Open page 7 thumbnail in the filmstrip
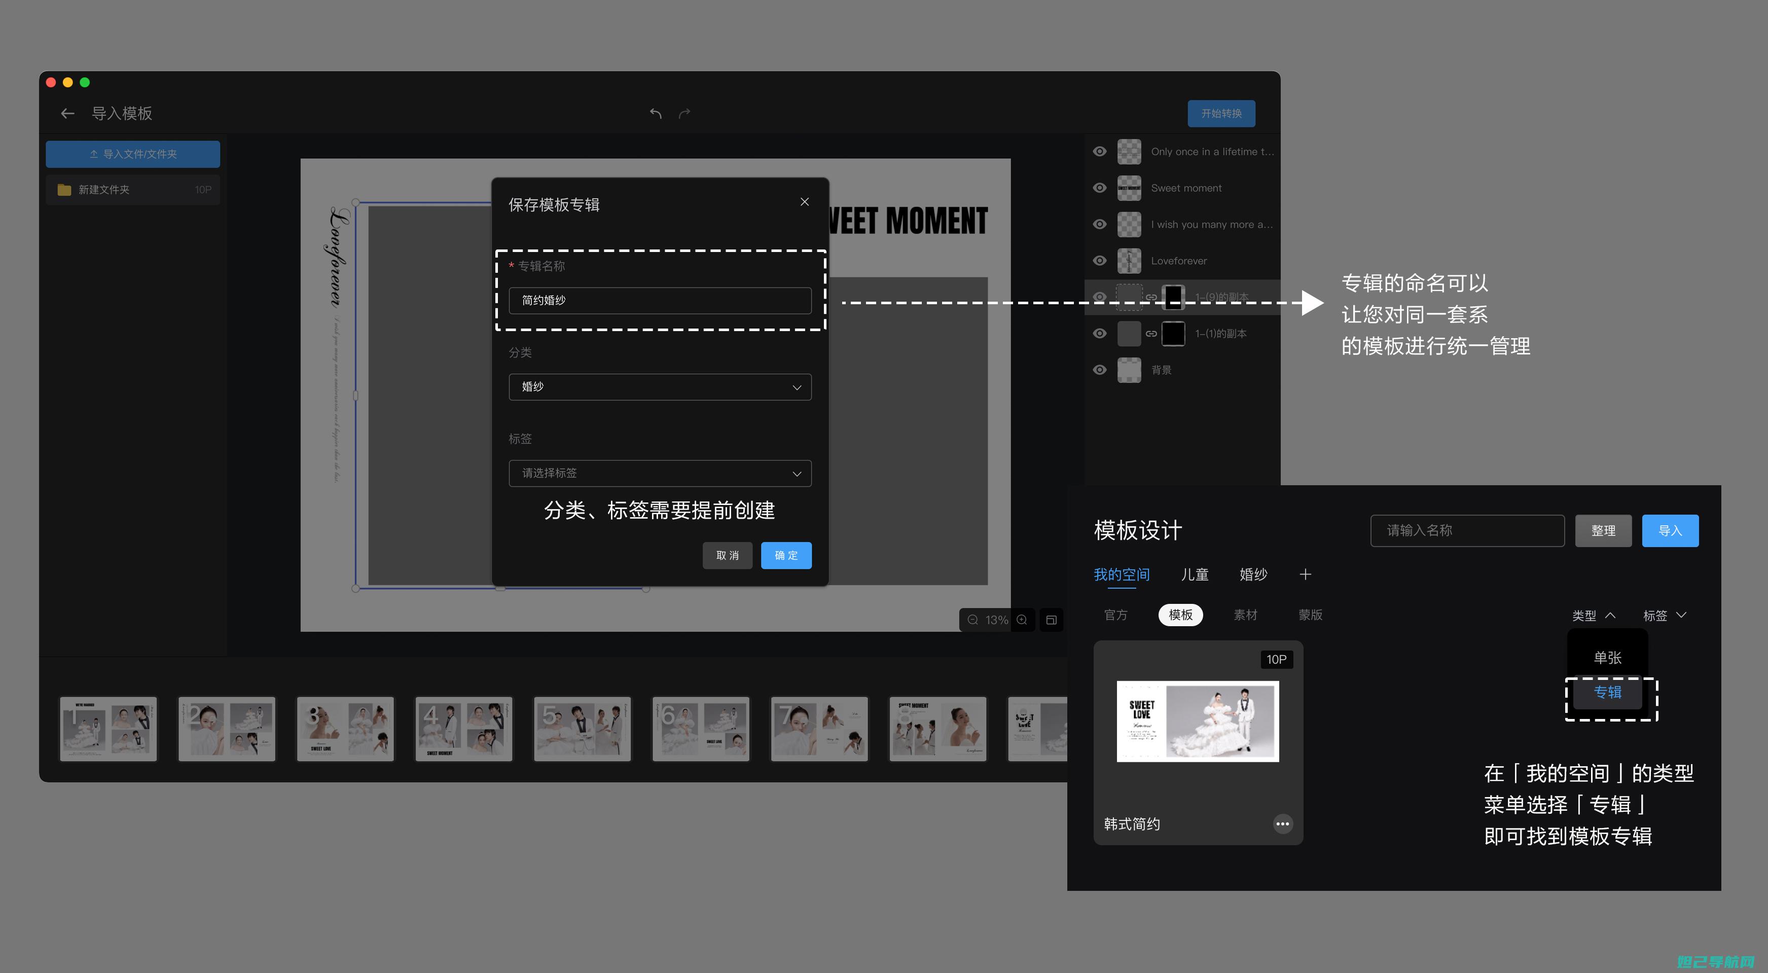1768x973 pixels. point(819,729)
